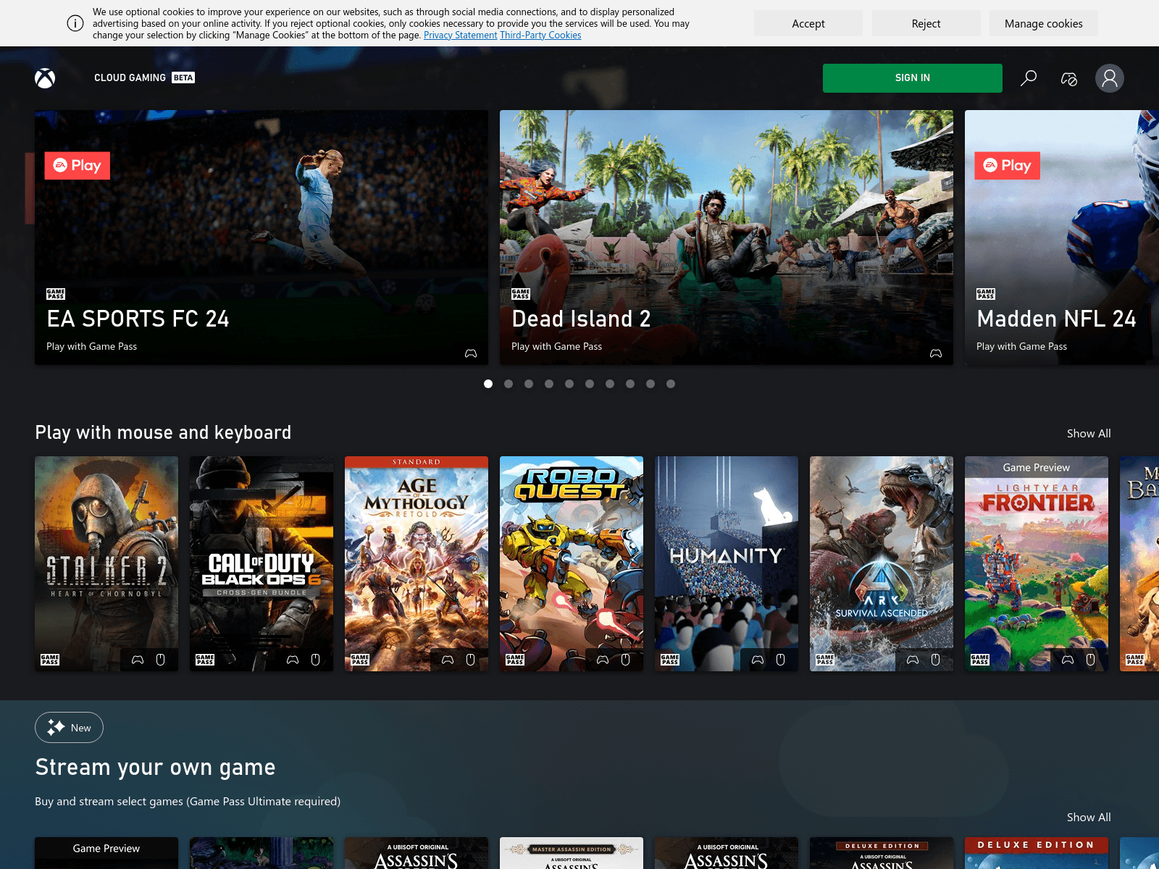Click the EA Play badge on Madden NFL 24
This screenshot has width=1159, height=869.
tap(1008, 166)
